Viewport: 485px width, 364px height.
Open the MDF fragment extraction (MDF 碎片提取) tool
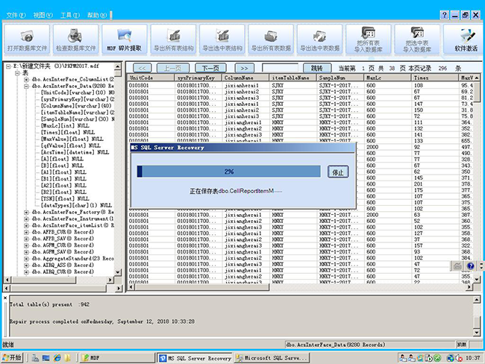(125, 40)
